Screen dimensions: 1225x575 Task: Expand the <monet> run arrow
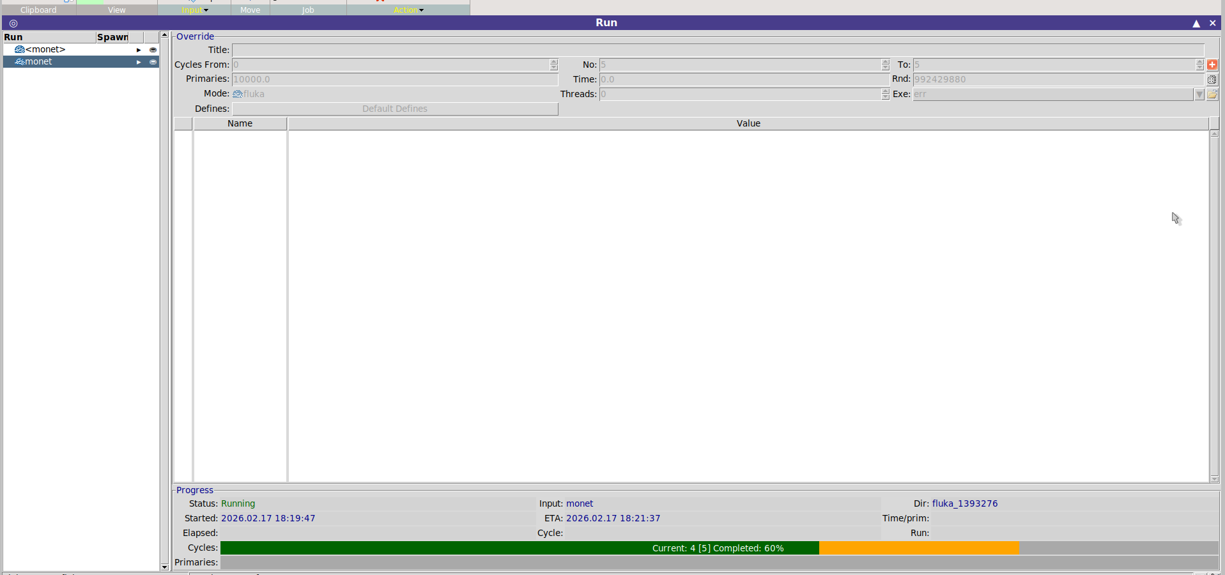click(x=139, y=50)
